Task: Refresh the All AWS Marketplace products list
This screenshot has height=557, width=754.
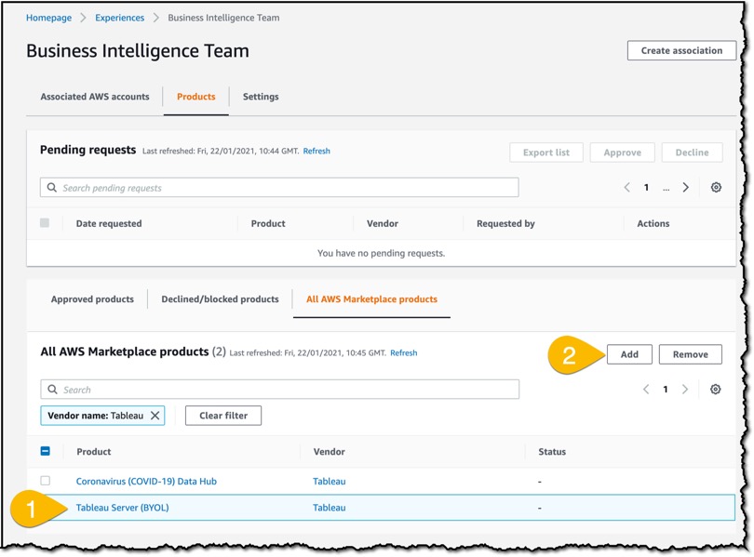Action: click(x=403, y=353)
